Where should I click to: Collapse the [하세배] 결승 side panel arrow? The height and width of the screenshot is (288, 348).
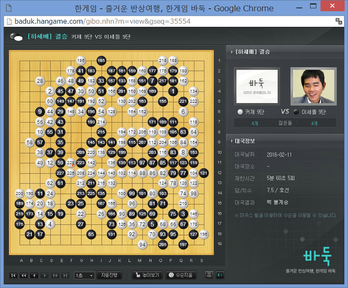[232, 52]
